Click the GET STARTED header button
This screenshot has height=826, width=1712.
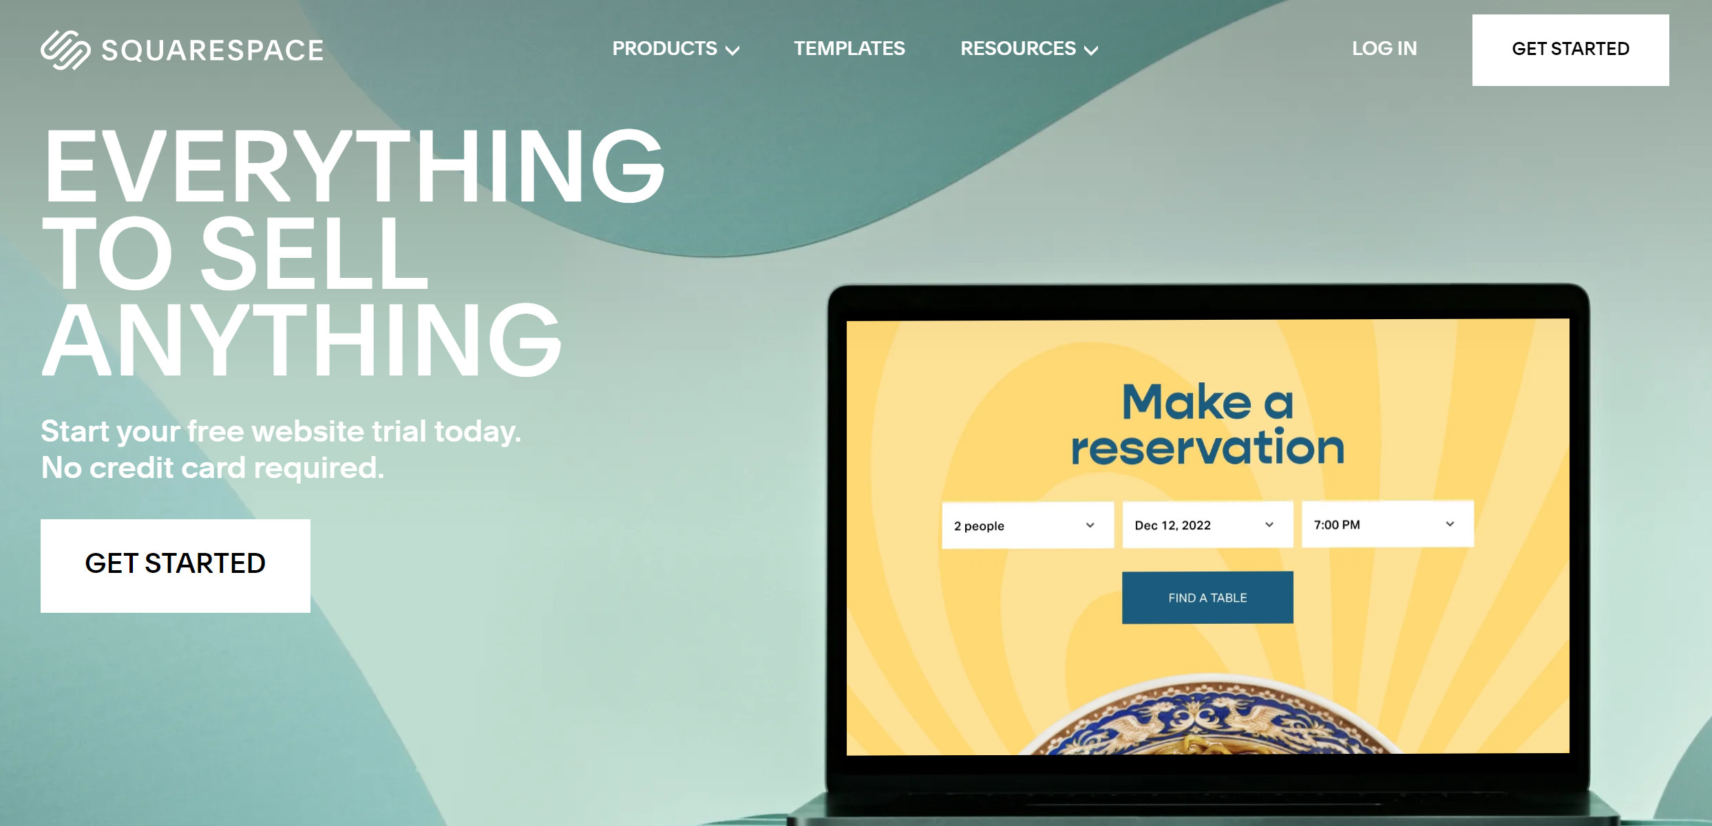[x=1572, y=48]
